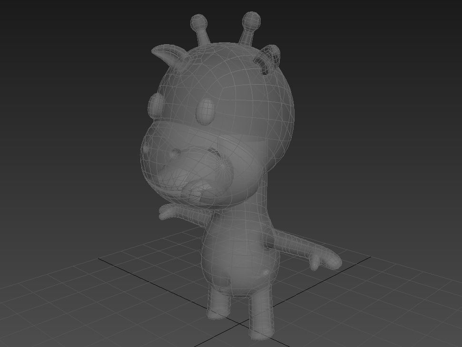Click the taller horn knob on giraffe
Screen dimensions: 462x347
pyautogui.click(x=251, y=20)
